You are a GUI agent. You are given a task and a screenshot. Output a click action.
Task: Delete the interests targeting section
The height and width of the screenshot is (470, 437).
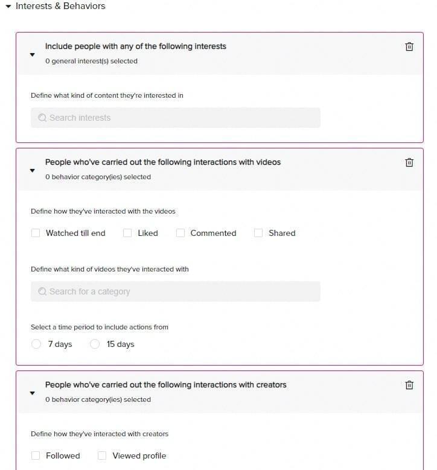point(409,46)
